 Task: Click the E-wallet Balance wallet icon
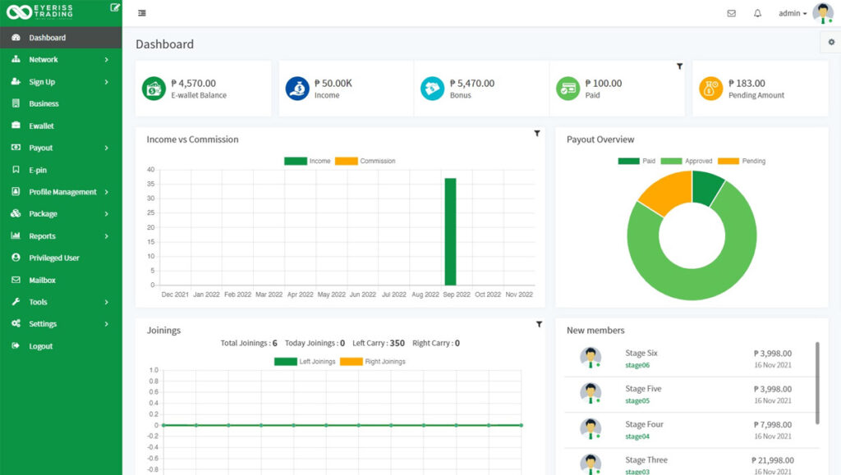154,89
